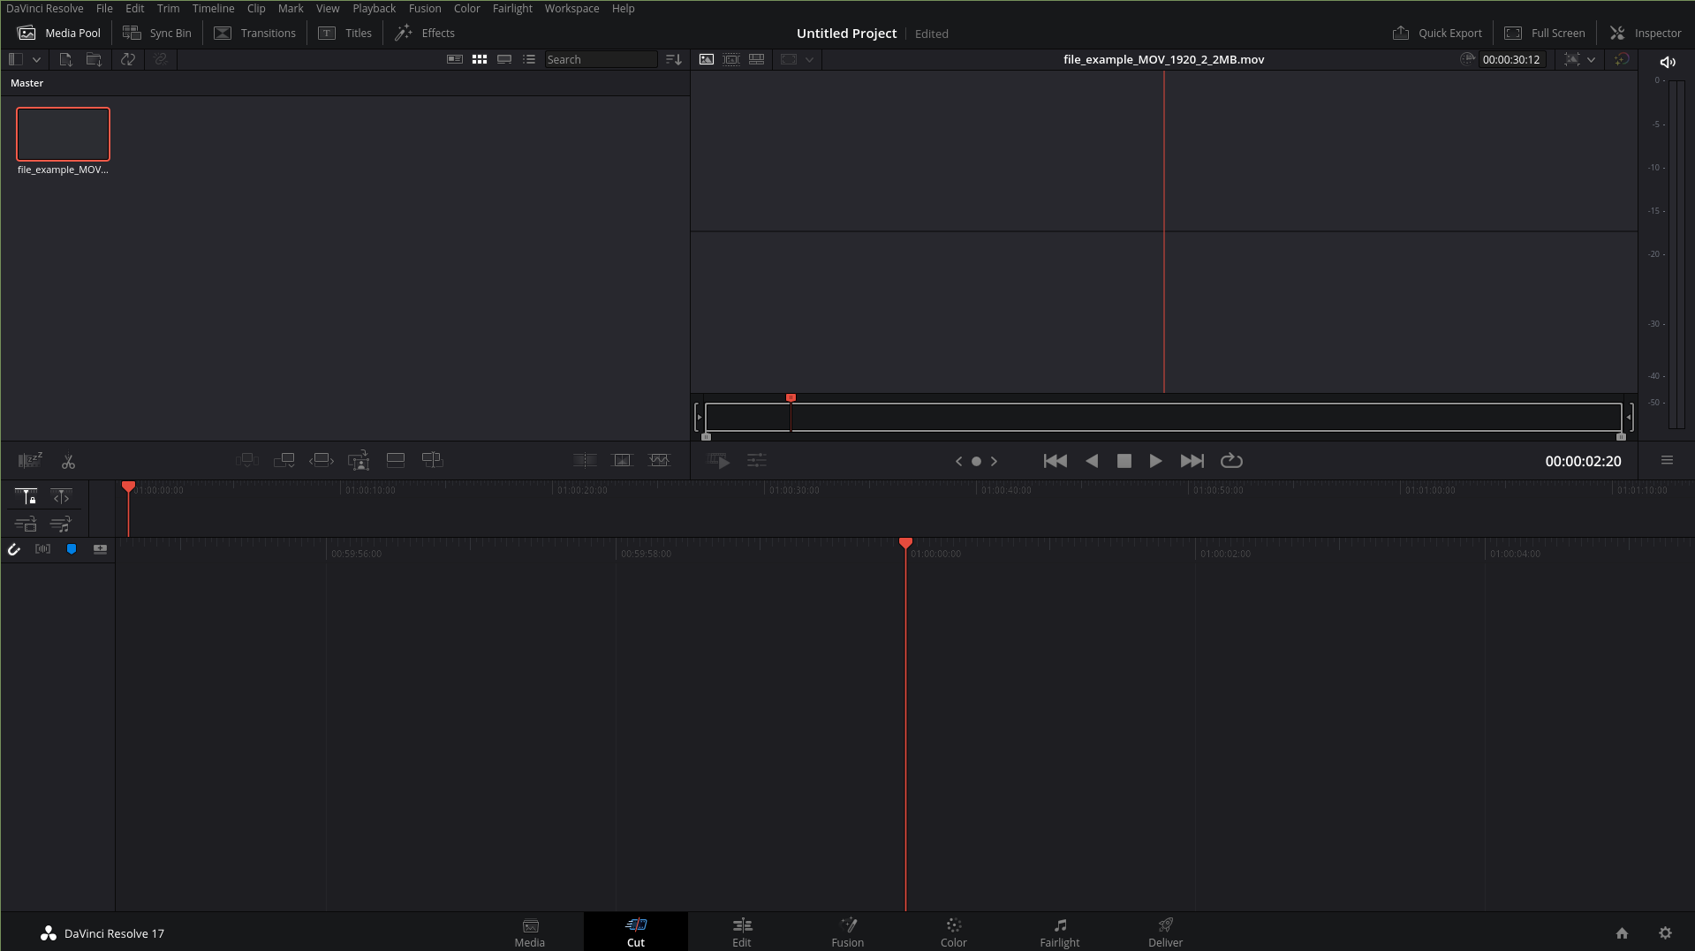Screen dimensions: 1695x951
Task: Select the Close Up edit icon
Action: [x=359, y=460]
